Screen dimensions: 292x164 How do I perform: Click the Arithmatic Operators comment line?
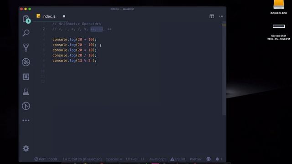(x=77, y=24)
